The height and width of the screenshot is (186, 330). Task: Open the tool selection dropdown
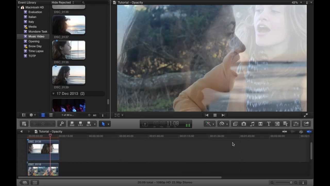[108, 124]
